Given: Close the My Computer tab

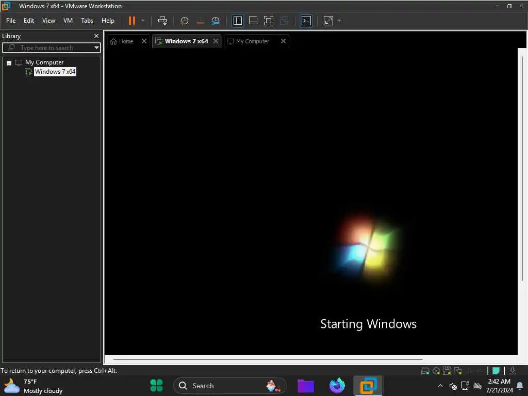Looking at the screenshot, I should [x=283, y=41].
